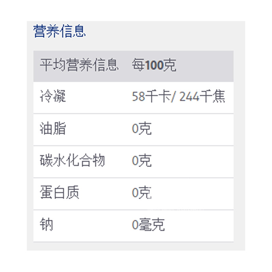Click the 每100克 column header
The width and height of the screenshot is (272, 272).
pos(154,65)
